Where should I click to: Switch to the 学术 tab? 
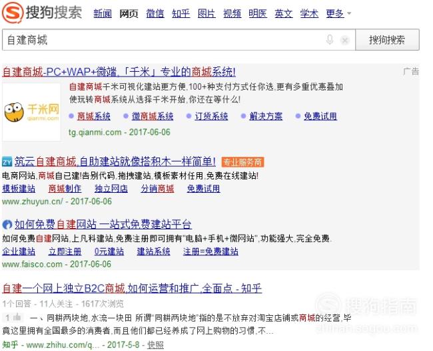[309, 13]
